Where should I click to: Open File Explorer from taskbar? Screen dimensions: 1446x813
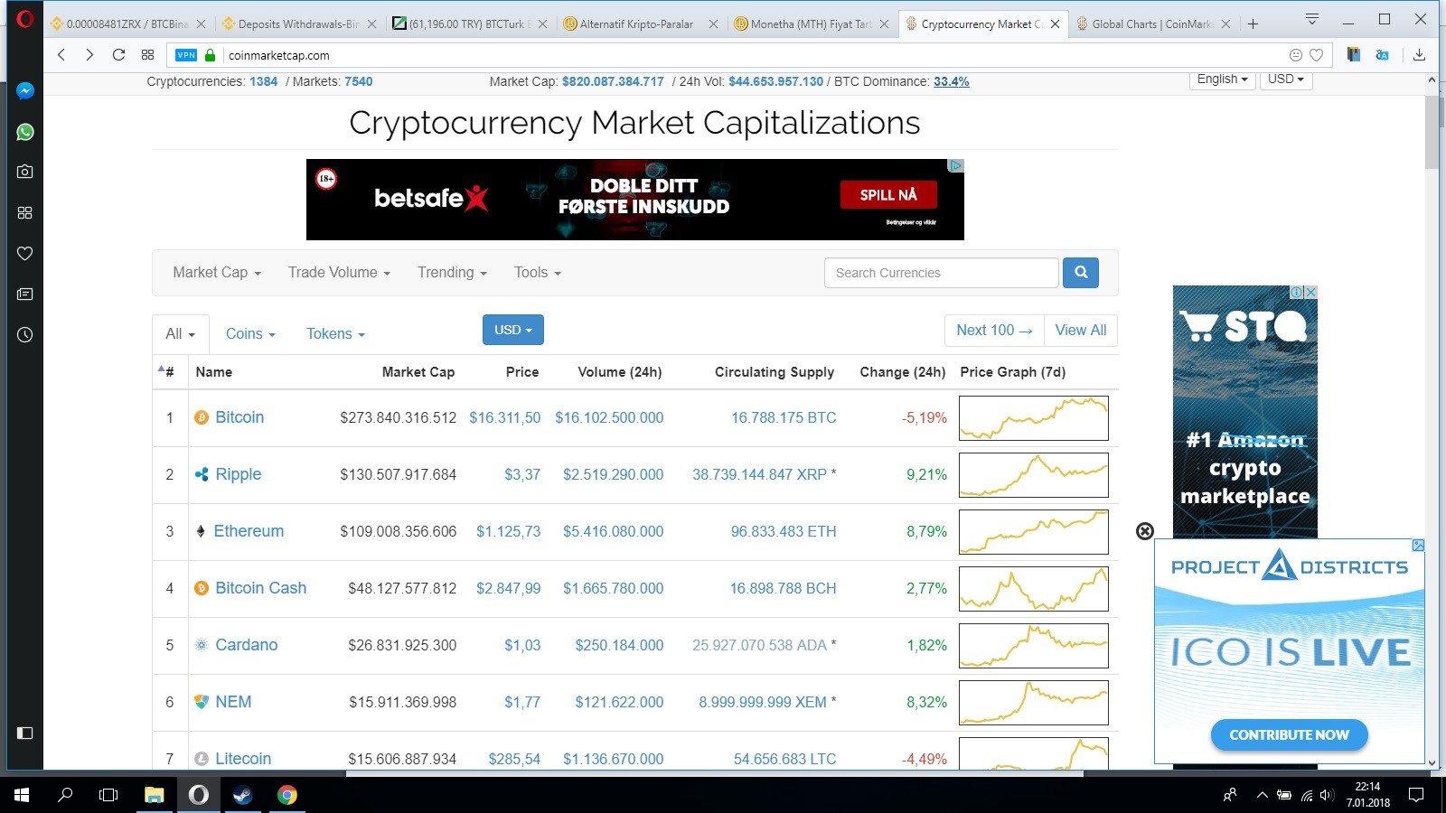155,795
